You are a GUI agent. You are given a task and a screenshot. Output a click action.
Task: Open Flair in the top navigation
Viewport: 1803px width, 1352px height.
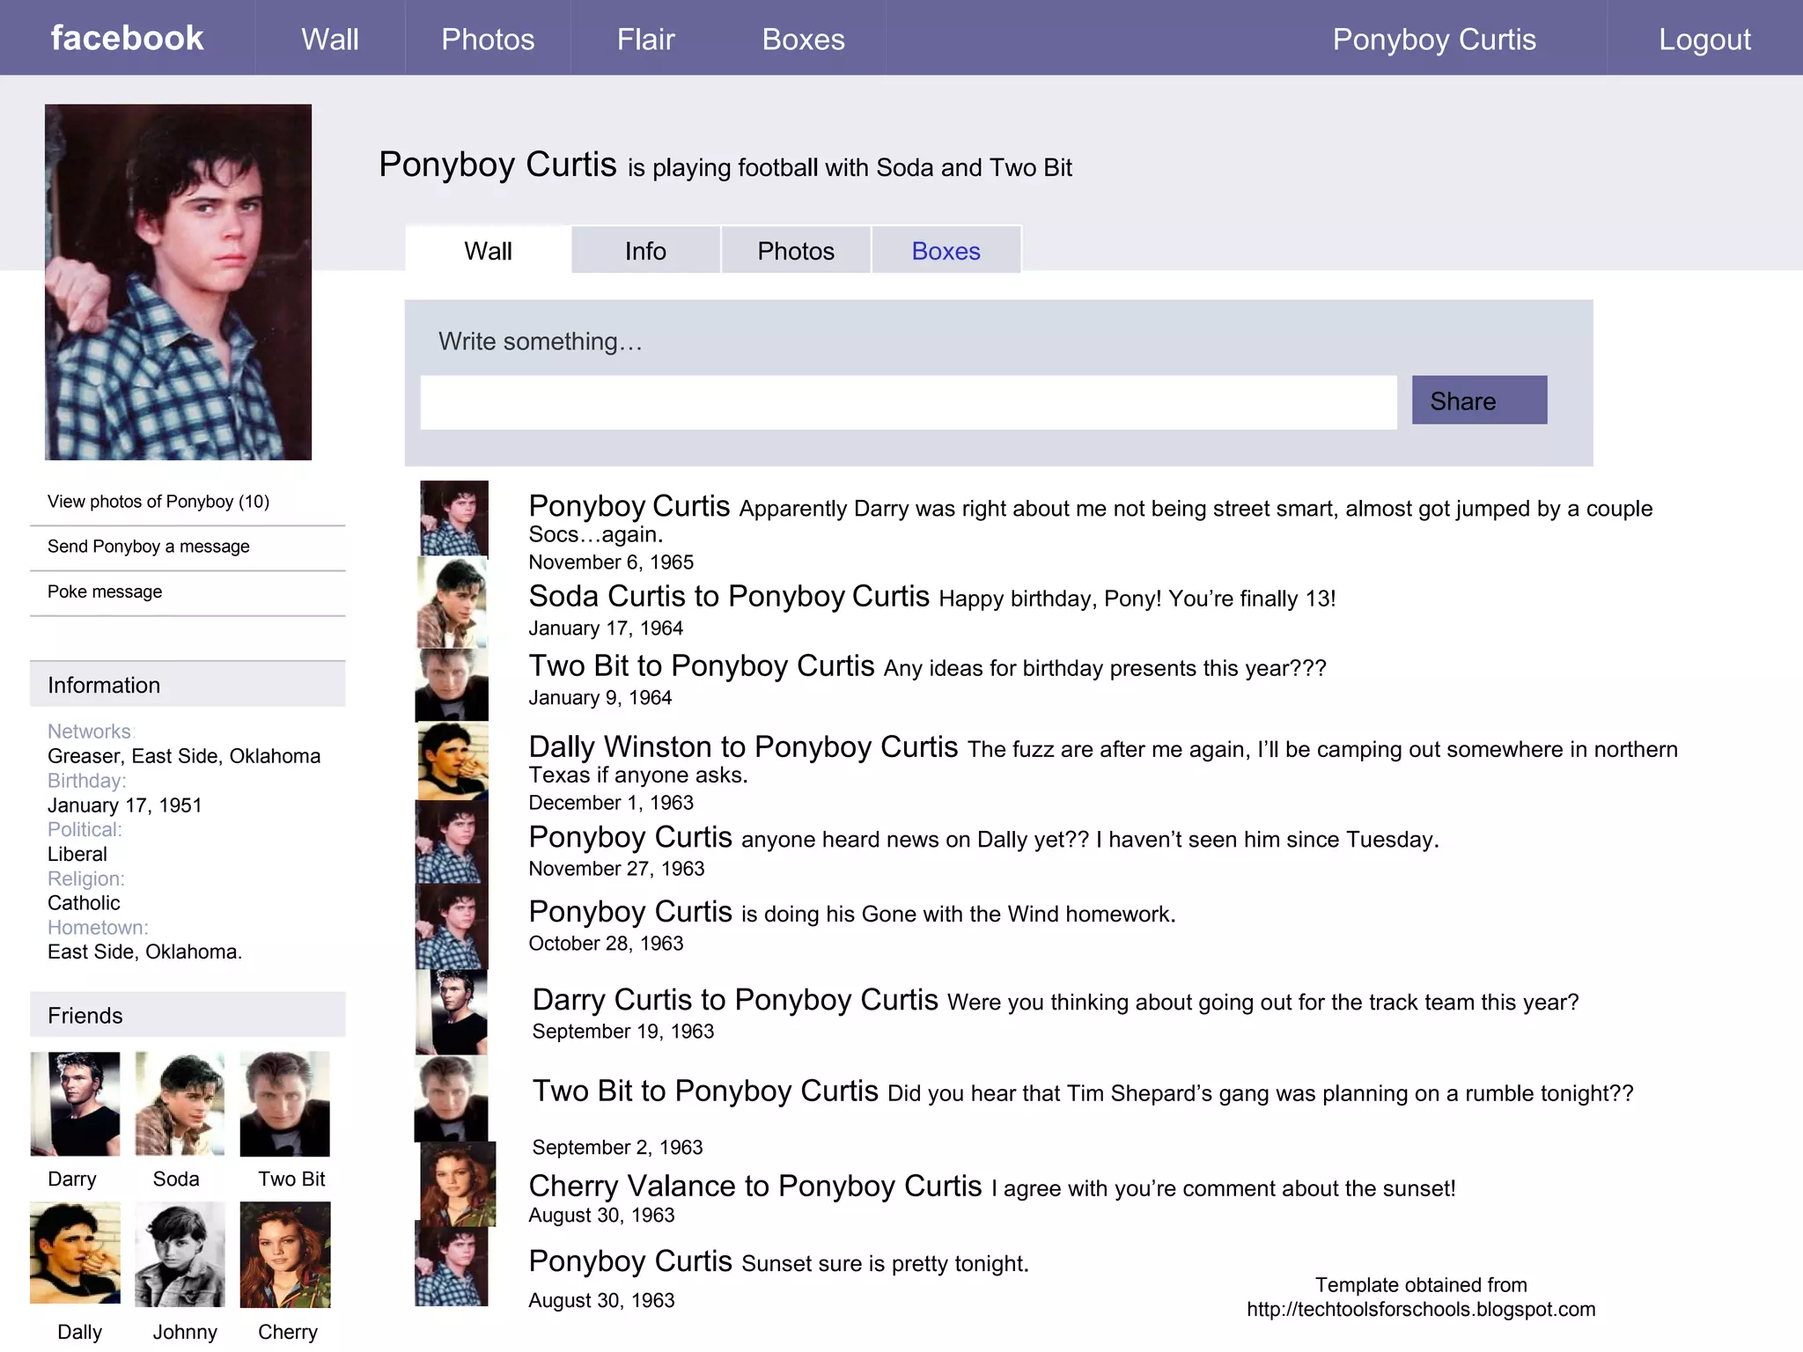(645, 40)
